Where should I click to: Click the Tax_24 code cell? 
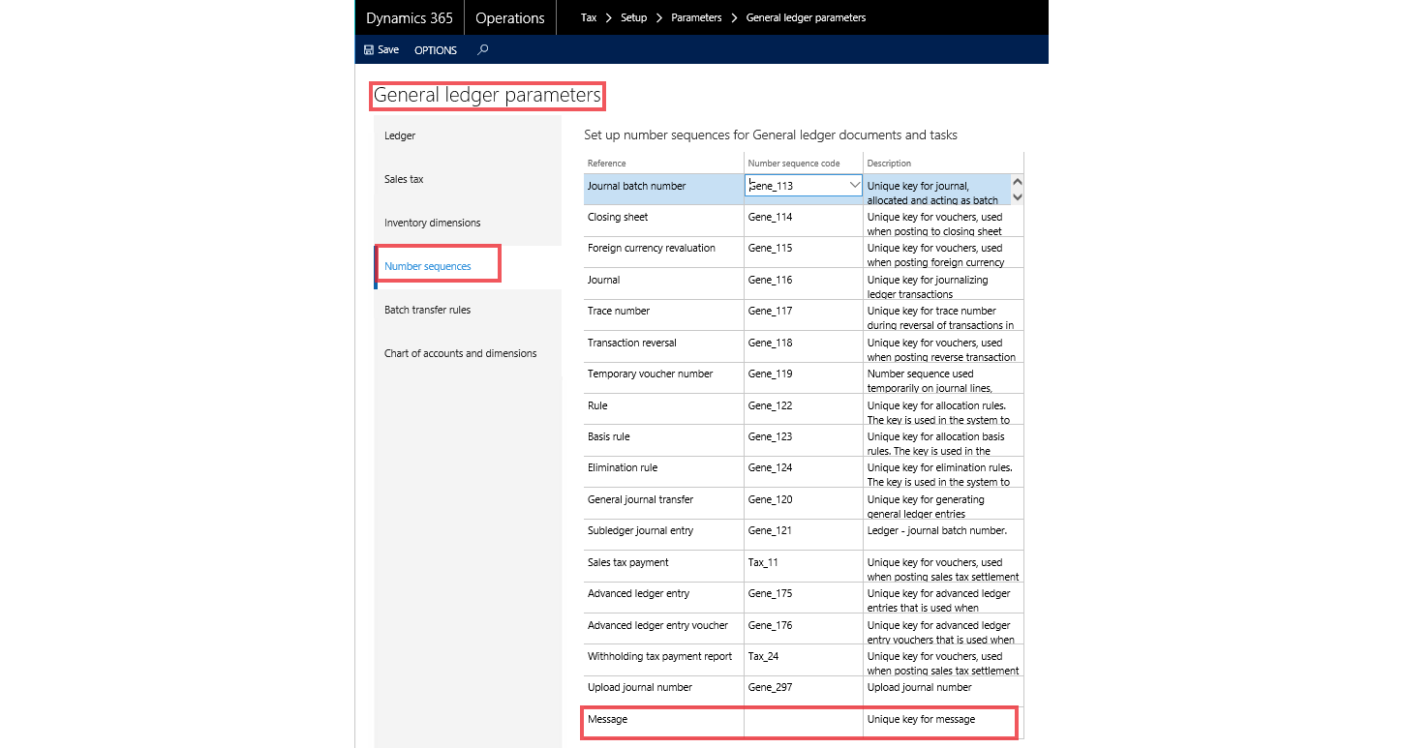[x=804, y=660]
